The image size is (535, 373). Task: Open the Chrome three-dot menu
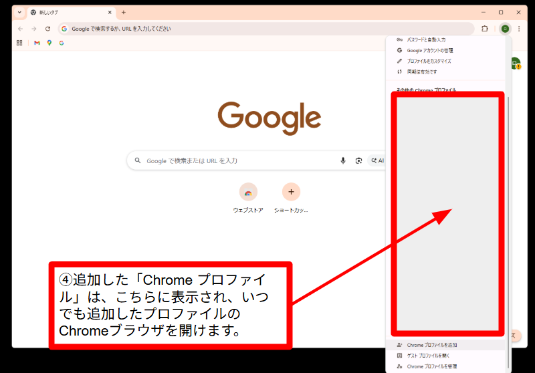(x=519, y=29)
